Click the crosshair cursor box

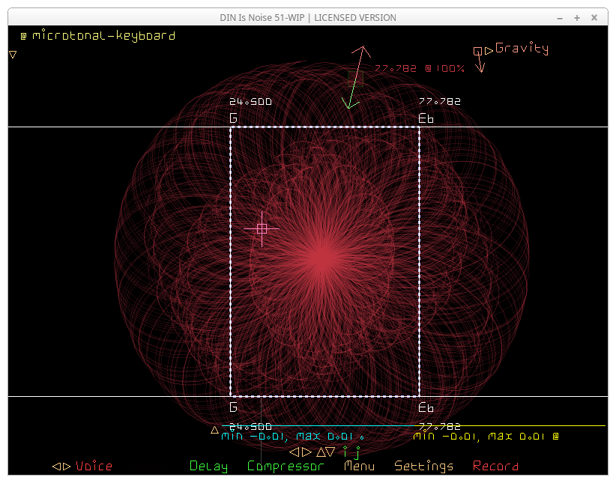[x=262, y=228]
